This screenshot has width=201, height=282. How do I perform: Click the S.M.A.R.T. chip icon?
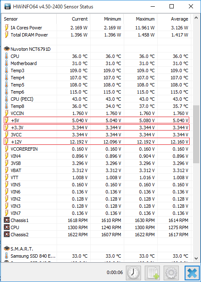[7, 249]
